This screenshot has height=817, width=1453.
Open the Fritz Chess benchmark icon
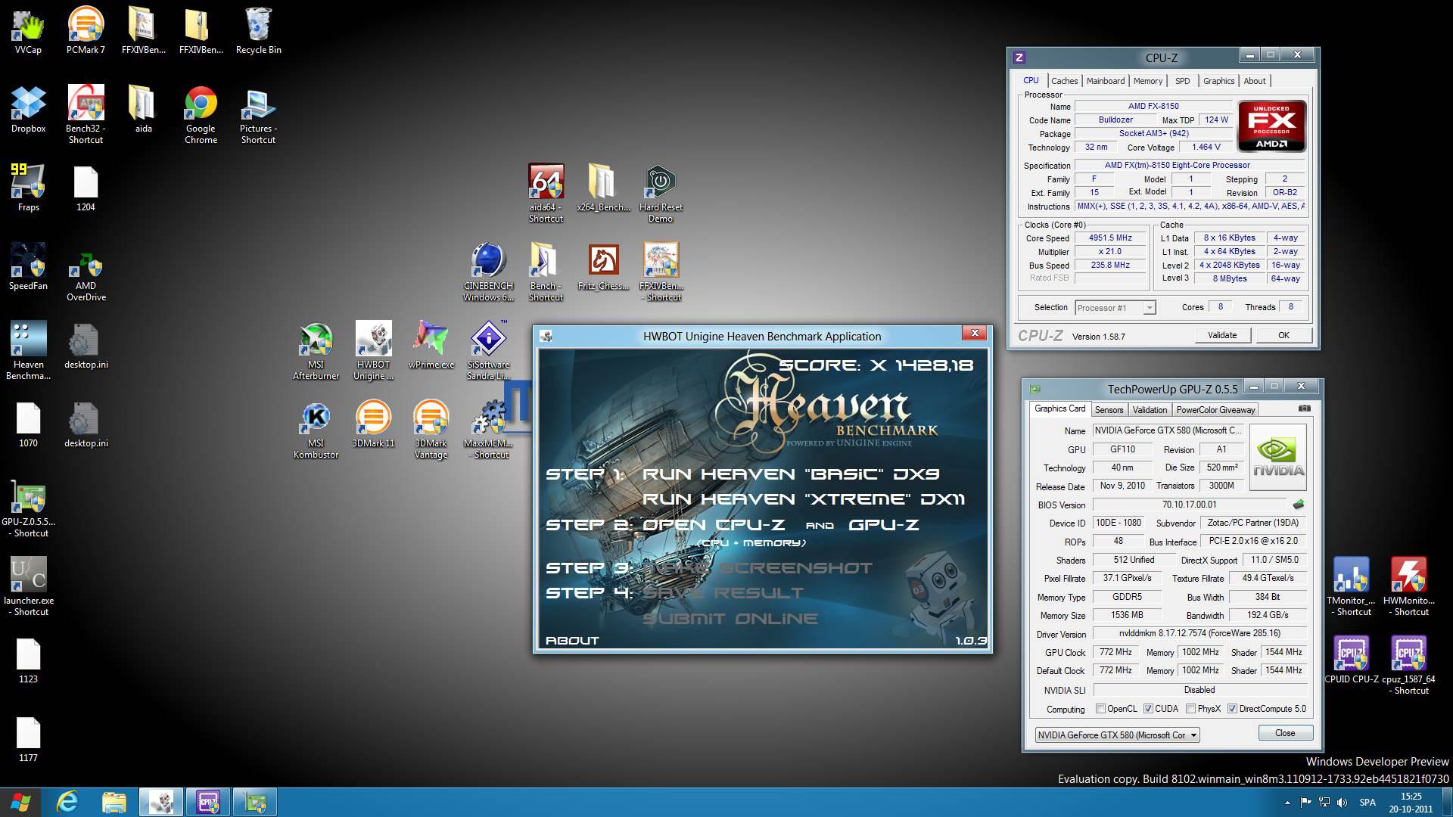[x=603, y=266]
